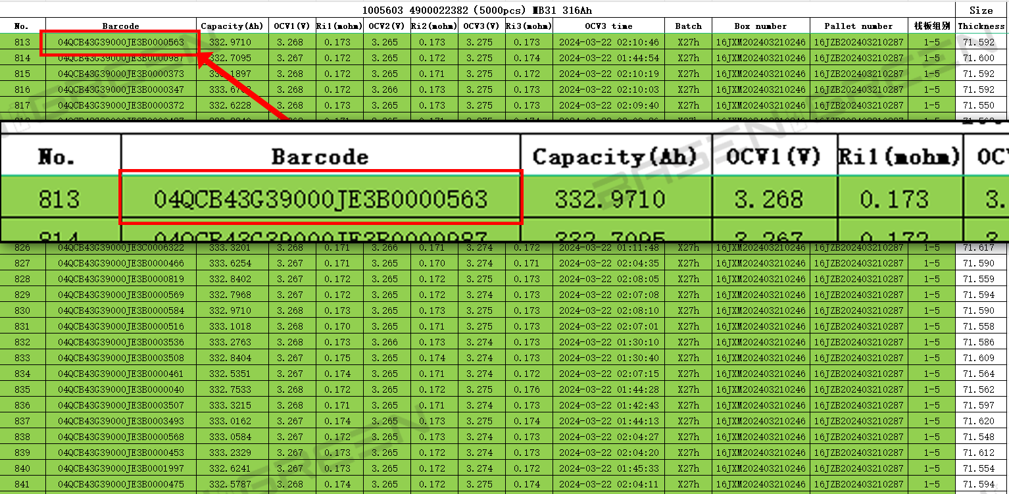Viewport: 1009px width, 494px height.
Task: Click capacity value 333.1018
Action: [x=230, y=326]
